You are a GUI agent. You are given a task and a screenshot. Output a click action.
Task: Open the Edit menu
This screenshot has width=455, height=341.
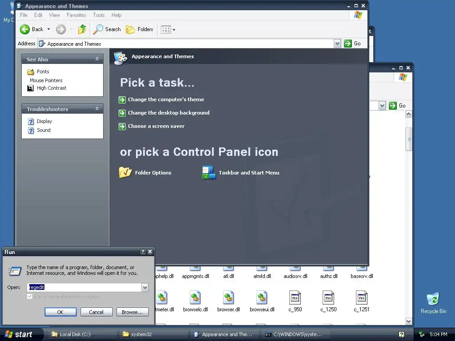pos(38,15)
